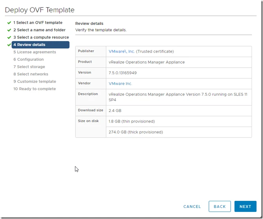This screenshot has width=263, height=219.
Task: Select step 6 Configuration
Action: tap(28, 59)
